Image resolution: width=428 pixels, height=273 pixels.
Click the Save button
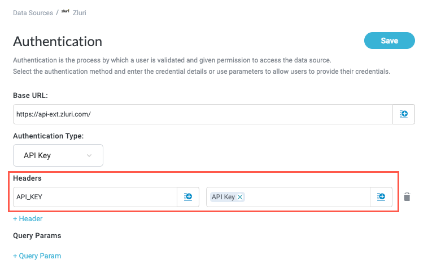pyautogui.click(x=389, y=41)
